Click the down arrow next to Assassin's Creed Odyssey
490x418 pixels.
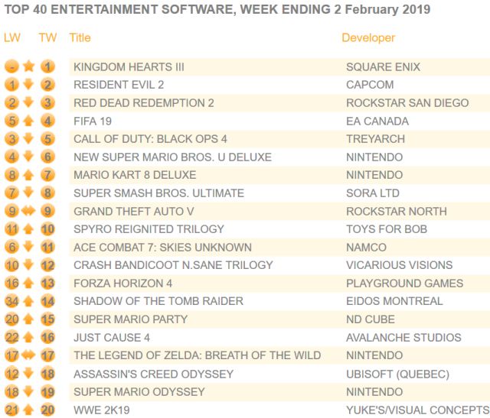coord(29,374)
